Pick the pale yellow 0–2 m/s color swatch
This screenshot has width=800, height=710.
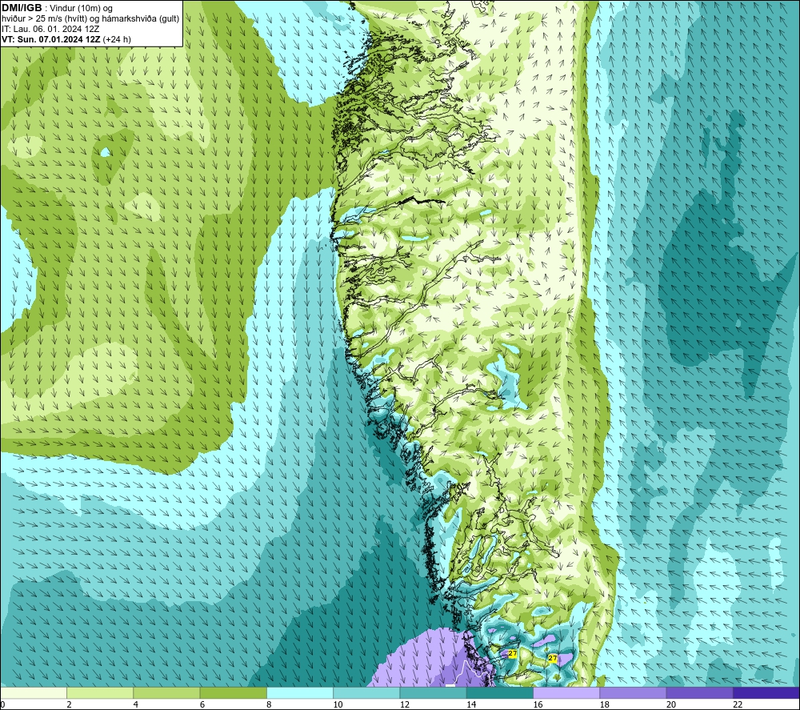click(x=33, y=692)
